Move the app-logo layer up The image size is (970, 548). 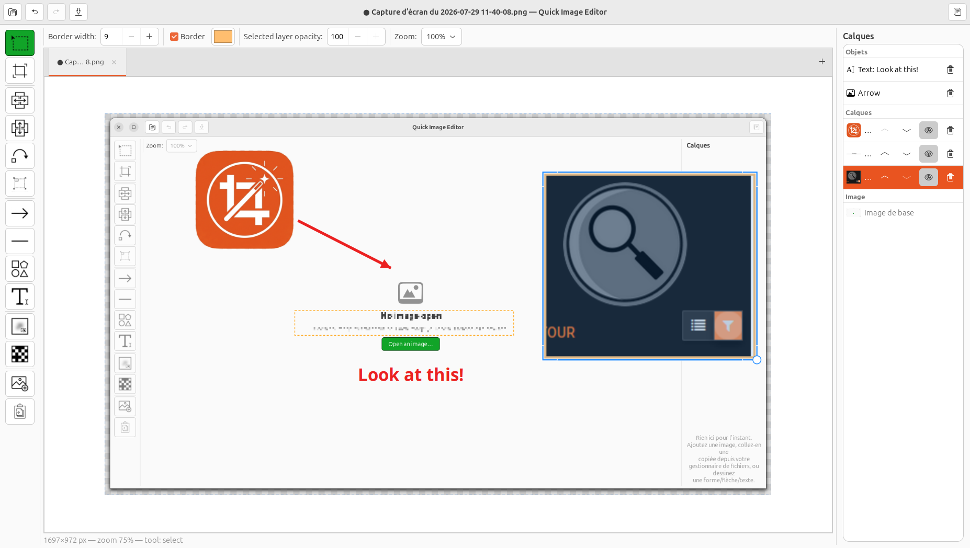(885, 130)
